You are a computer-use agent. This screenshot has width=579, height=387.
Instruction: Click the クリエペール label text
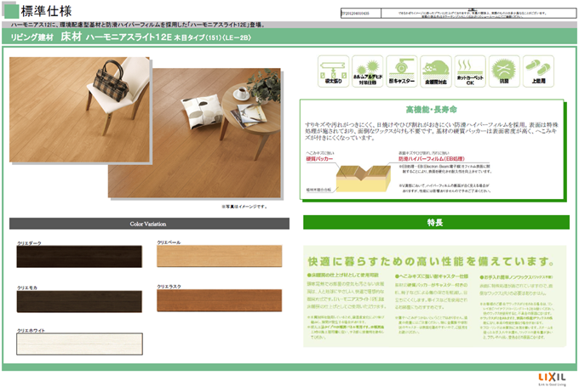point(169,242)
